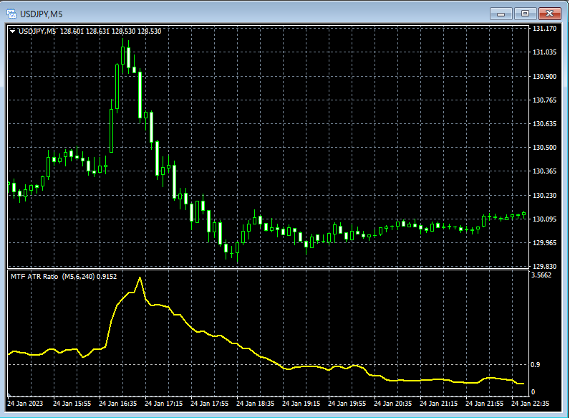Click indicator scale value 0
The height and width of the screenshot is (418, 570).
[x=533, y=392]
